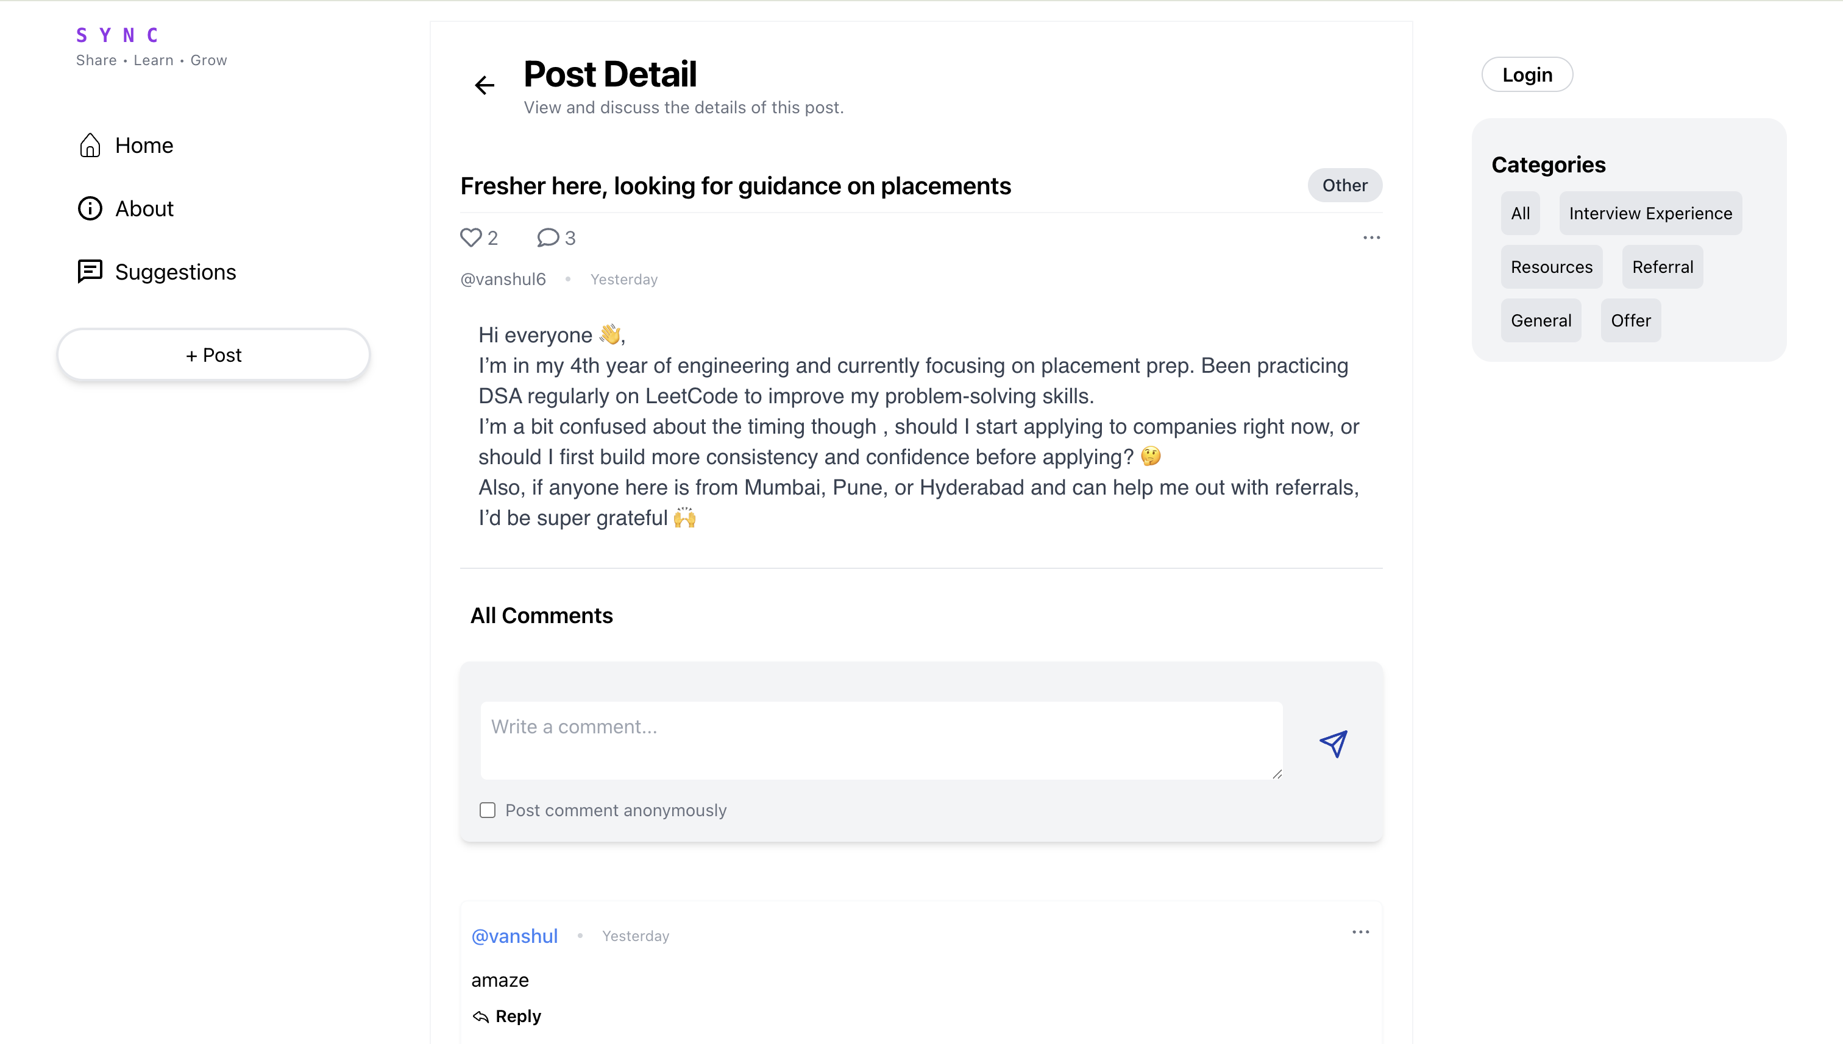Screen dimensions: 1843x1044
Task: Click the comment bubble icon
Action: tap(547, 238)
